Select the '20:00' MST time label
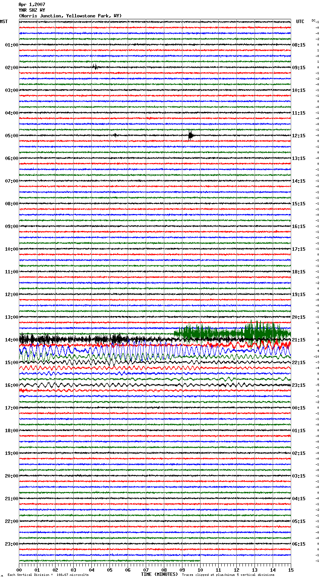The width and height of the screenshot is (321, 580). (12, 476)
